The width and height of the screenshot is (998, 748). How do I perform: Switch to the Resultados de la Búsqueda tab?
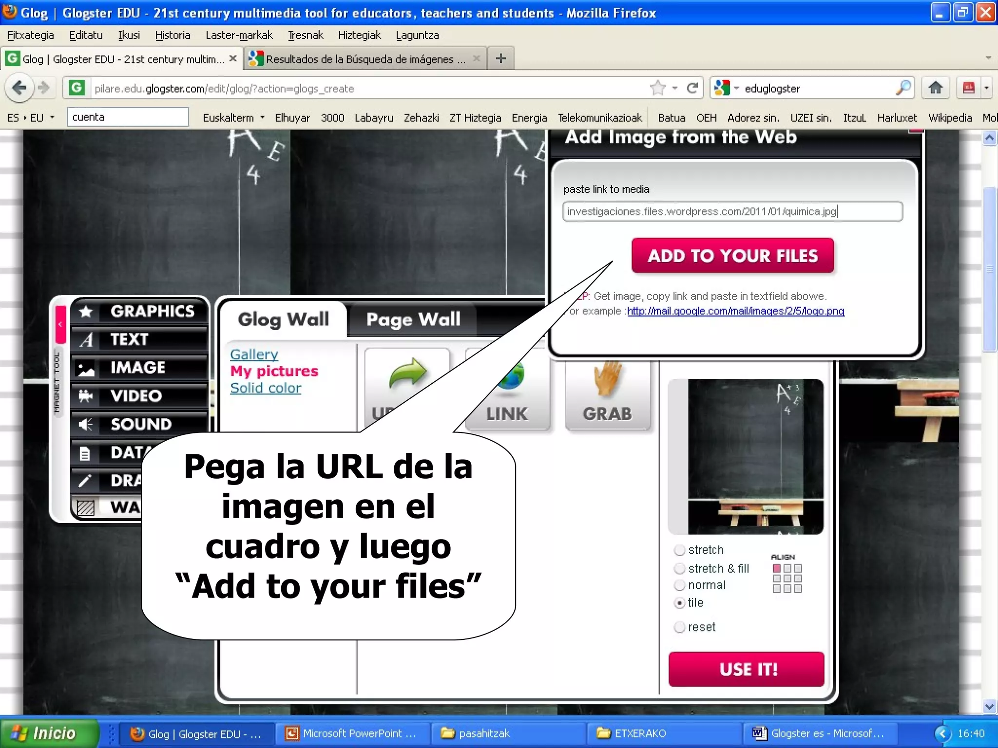click(x=365, y=59)
